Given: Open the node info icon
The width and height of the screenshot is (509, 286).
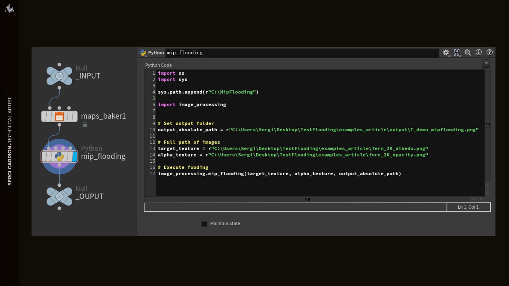Looking at the screenshot, I should (479, 52).
